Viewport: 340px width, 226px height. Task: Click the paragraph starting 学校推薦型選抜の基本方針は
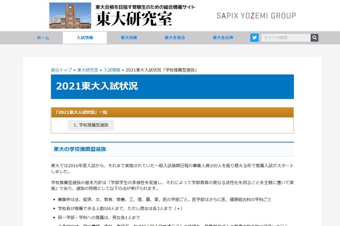[x=172, y=186]
